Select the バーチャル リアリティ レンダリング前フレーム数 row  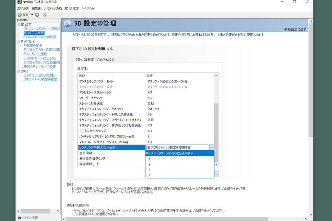coord(146,137)
